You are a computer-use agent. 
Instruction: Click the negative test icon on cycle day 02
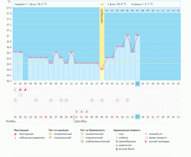20,95
